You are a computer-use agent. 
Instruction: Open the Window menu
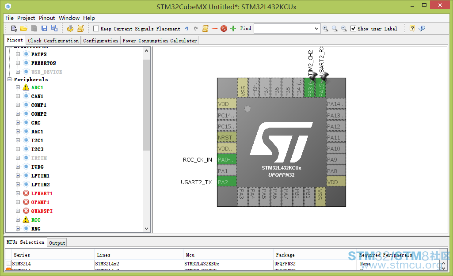point(69,18)
